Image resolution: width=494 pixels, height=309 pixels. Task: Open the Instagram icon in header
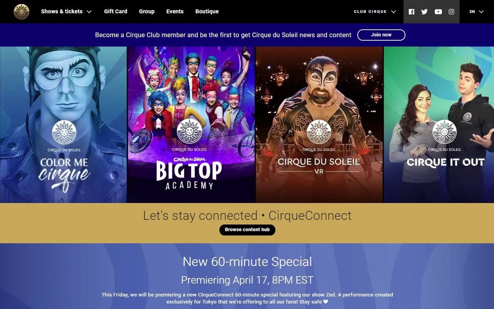451,12
